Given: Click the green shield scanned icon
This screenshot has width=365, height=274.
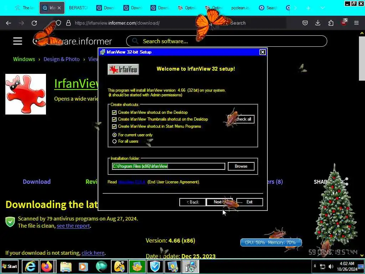Looking at the screenshot, I should 10,222.
